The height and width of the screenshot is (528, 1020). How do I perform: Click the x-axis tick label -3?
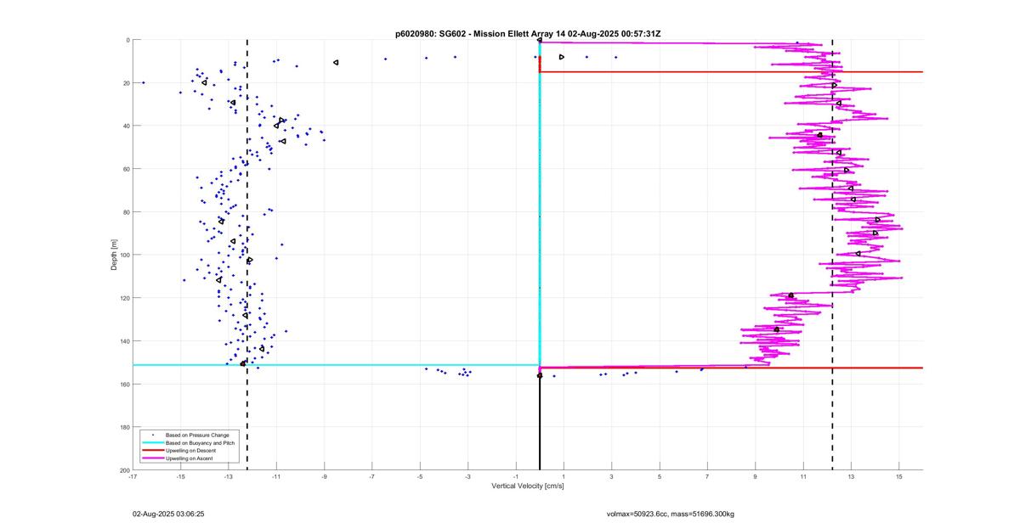(x=467, y=477)
